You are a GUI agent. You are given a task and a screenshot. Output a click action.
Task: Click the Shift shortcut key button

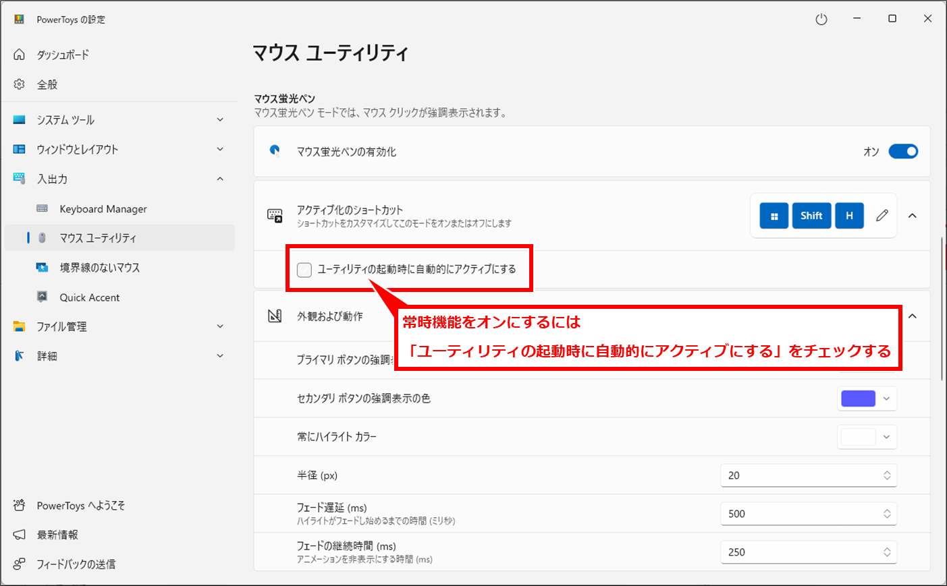click(x=811, y=216)
